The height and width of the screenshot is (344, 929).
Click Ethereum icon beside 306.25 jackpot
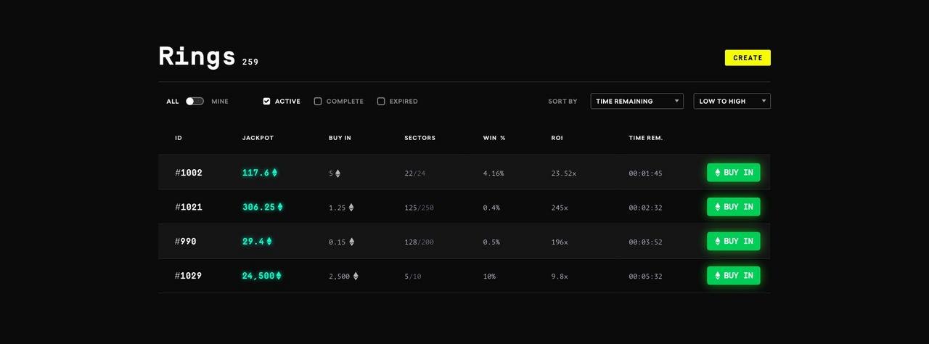pyautogui.click(x=280, y=207)
